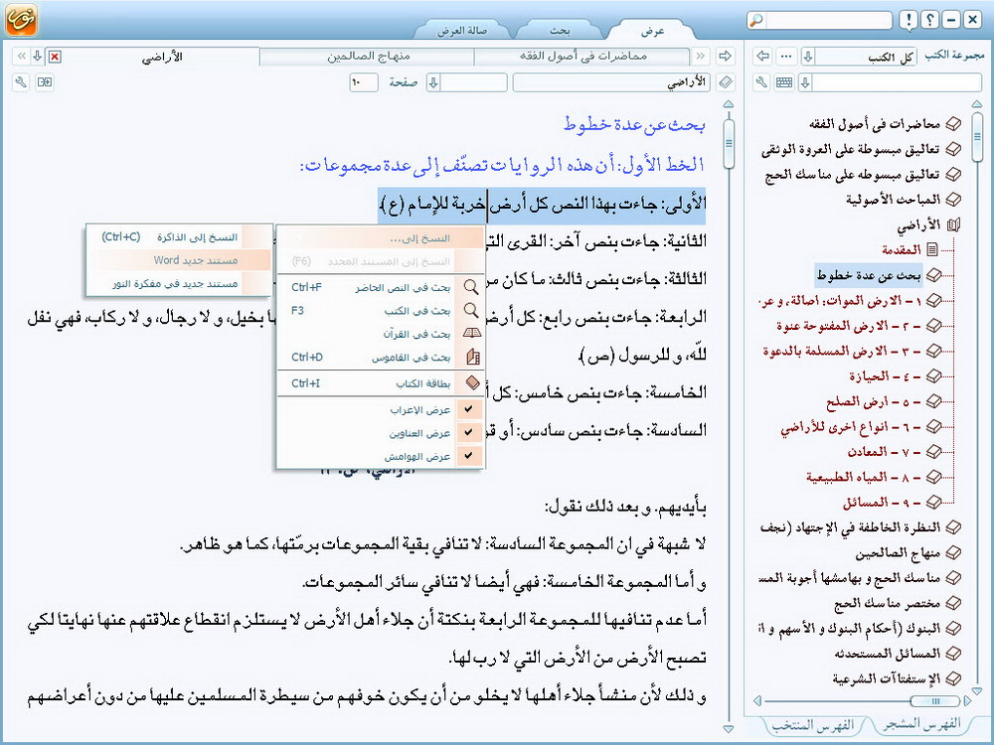Click the book icon next to منهاج الصالحين in the tree

(953, 552)
